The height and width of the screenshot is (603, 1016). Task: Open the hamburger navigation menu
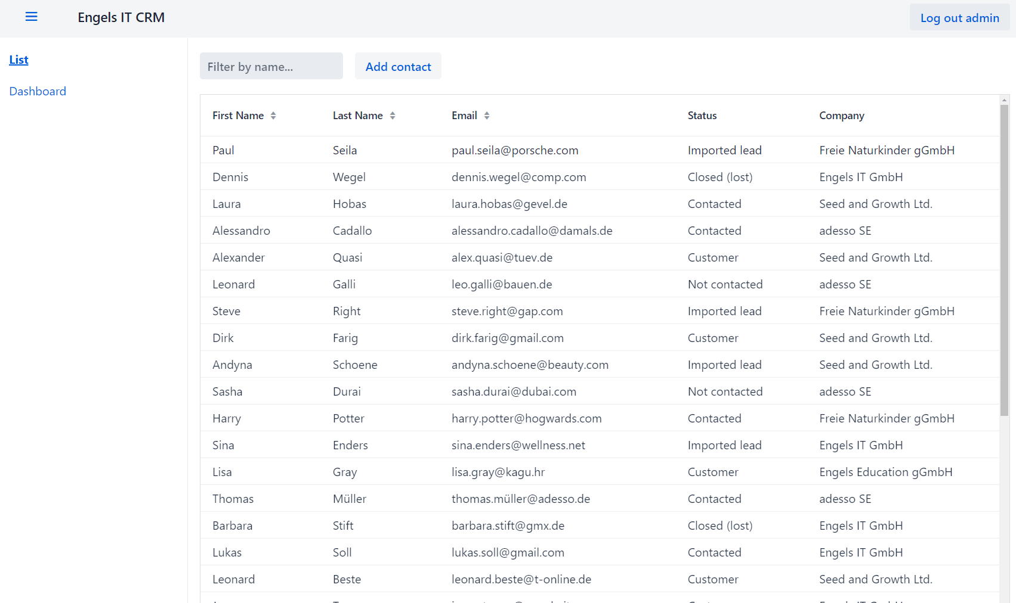31,17
